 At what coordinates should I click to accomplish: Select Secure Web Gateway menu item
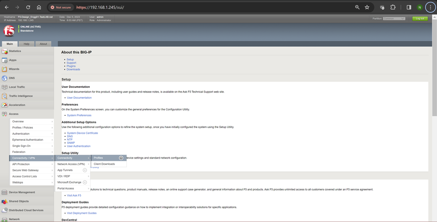coord(32,170)
